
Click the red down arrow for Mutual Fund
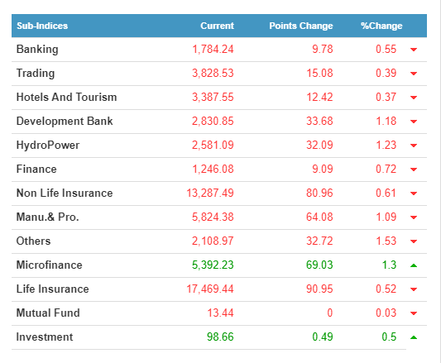point(414,313)
